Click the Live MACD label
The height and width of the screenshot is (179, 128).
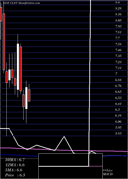(x=108, y=172)
